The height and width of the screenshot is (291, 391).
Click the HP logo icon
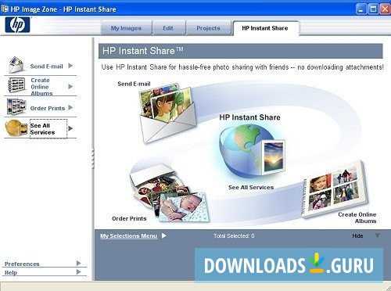pos(17,25)
